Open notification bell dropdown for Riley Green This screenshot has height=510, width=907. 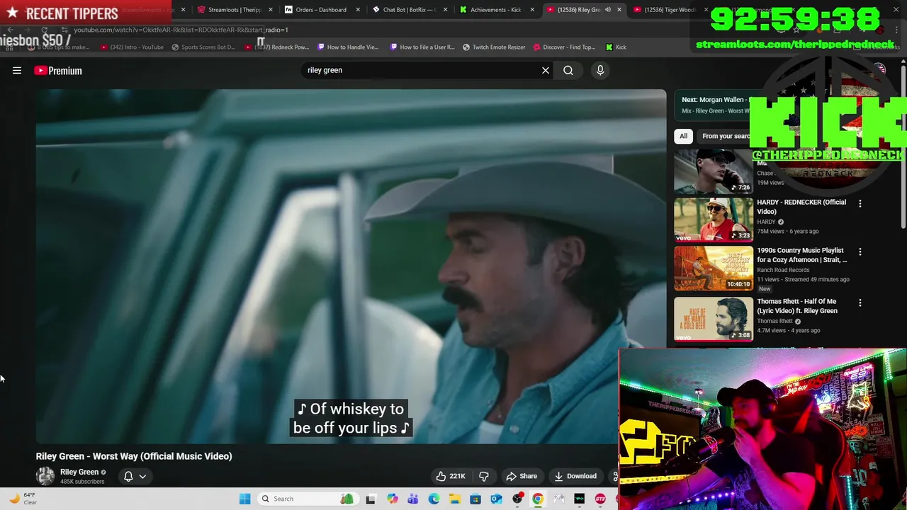[135, 476]
